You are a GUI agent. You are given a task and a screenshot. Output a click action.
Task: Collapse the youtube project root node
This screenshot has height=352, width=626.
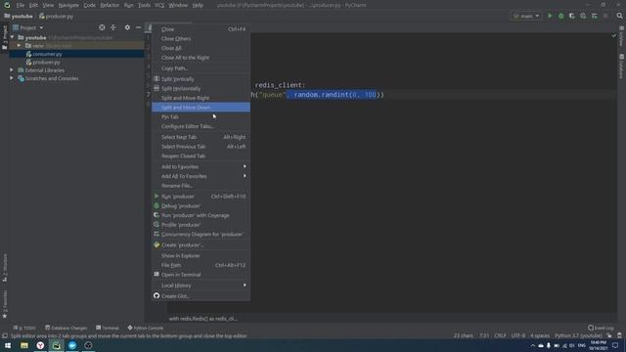pyautogui.click(x=13, y=37)
